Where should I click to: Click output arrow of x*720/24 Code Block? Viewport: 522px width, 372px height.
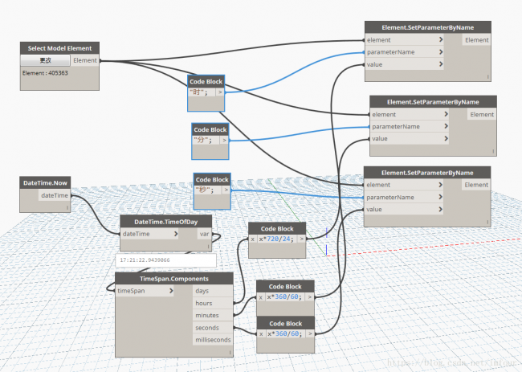301,239
